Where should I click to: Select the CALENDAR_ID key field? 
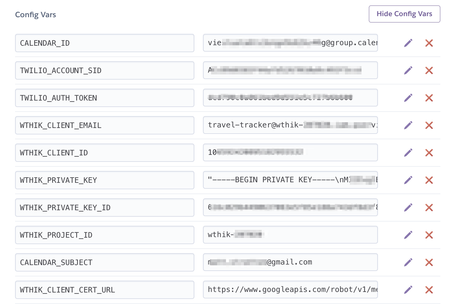point(104,43)
